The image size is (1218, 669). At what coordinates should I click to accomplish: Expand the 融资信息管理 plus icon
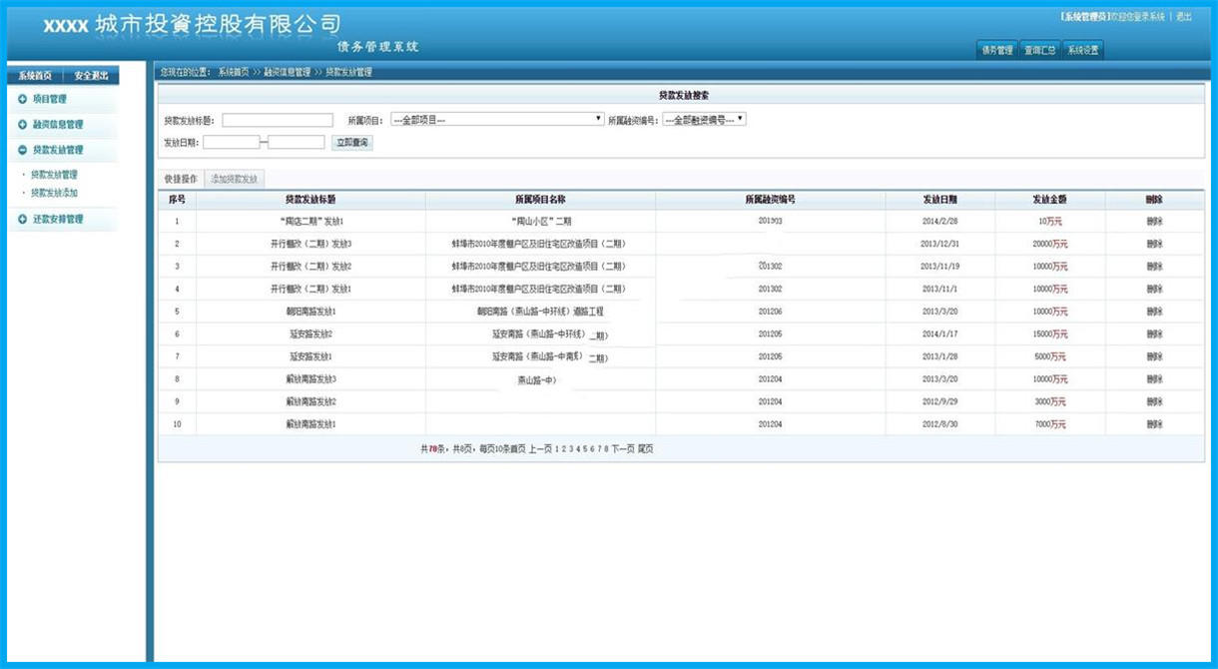tap(22, 125)
